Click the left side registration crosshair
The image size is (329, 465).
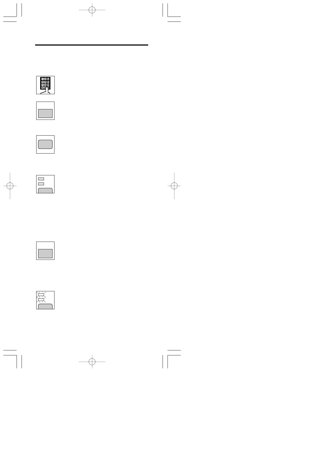point(10,186)
